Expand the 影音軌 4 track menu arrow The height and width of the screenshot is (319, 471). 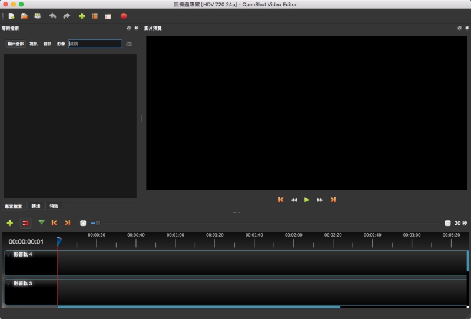pos(9,255)
